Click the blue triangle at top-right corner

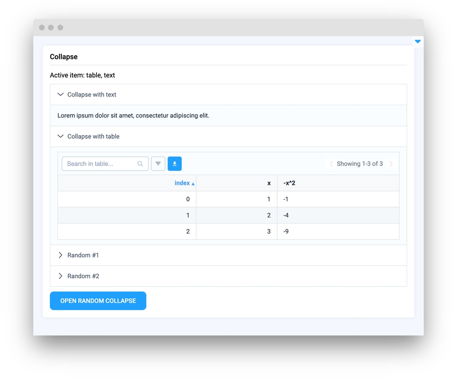pyautogui.click(x=417, y=42)
